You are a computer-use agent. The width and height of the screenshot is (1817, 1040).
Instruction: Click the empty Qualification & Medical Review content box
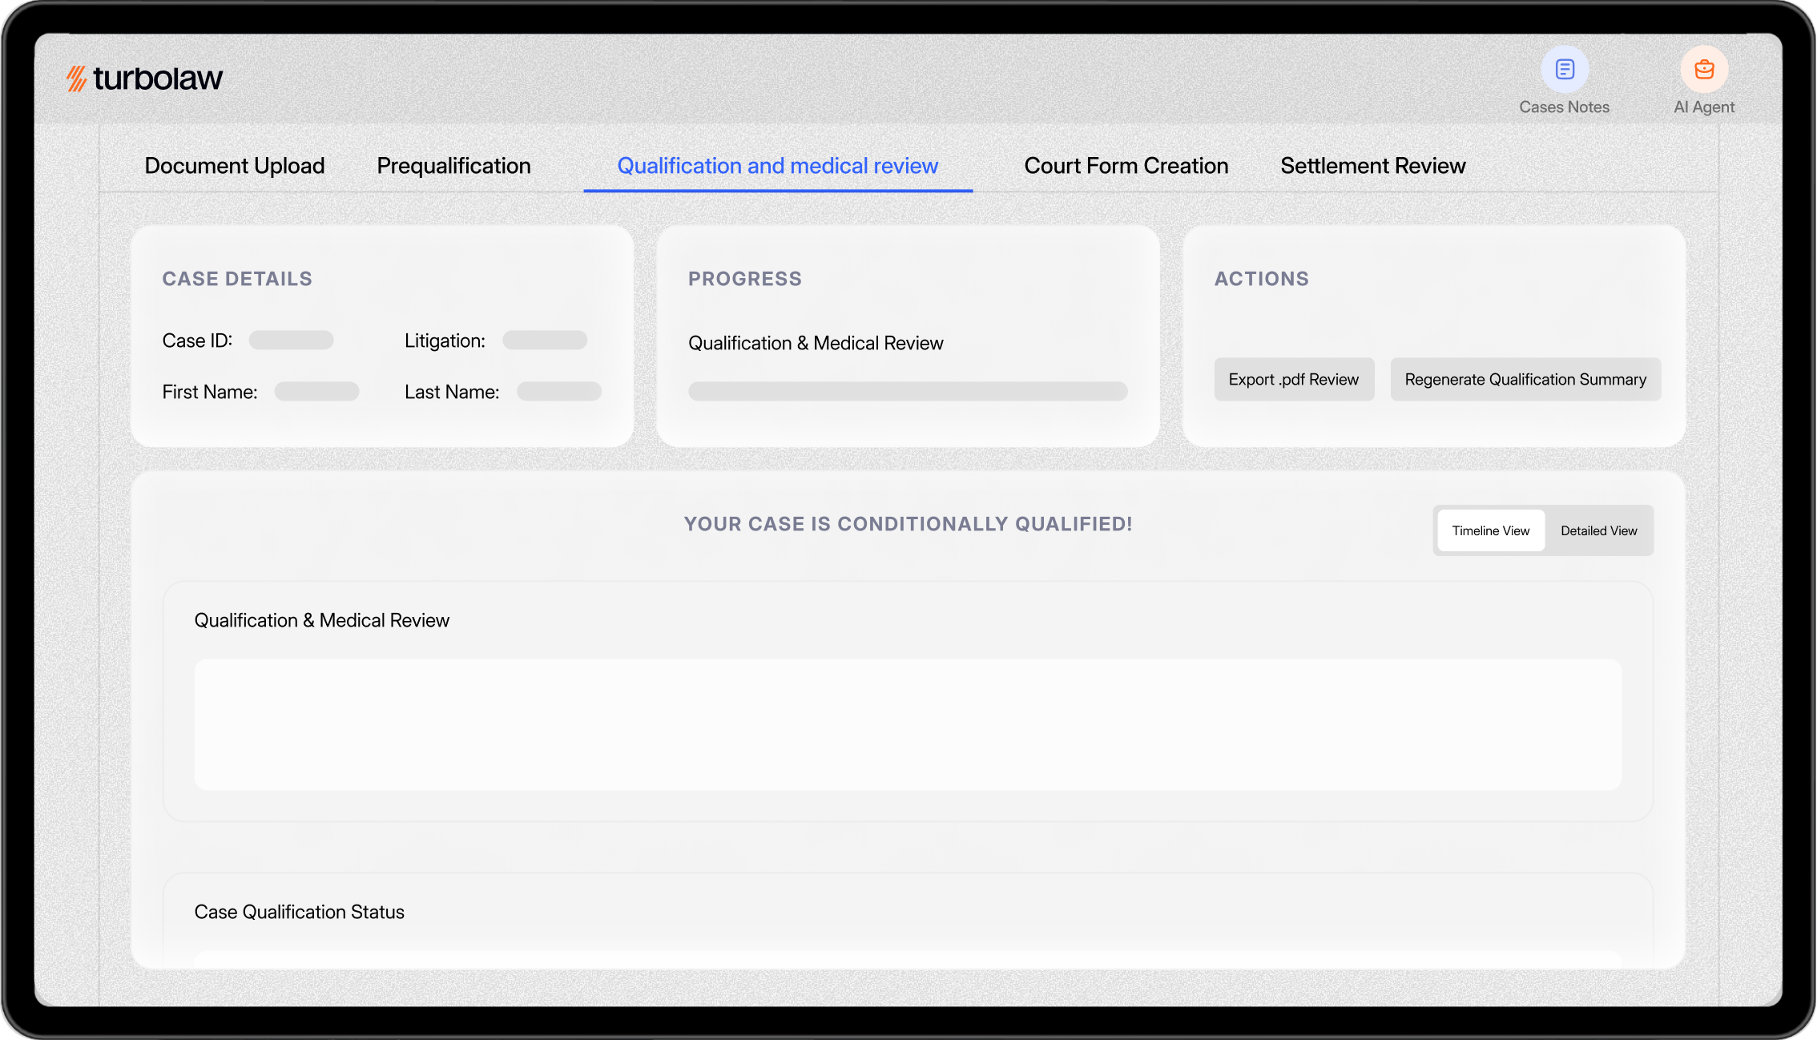(907, 724)
